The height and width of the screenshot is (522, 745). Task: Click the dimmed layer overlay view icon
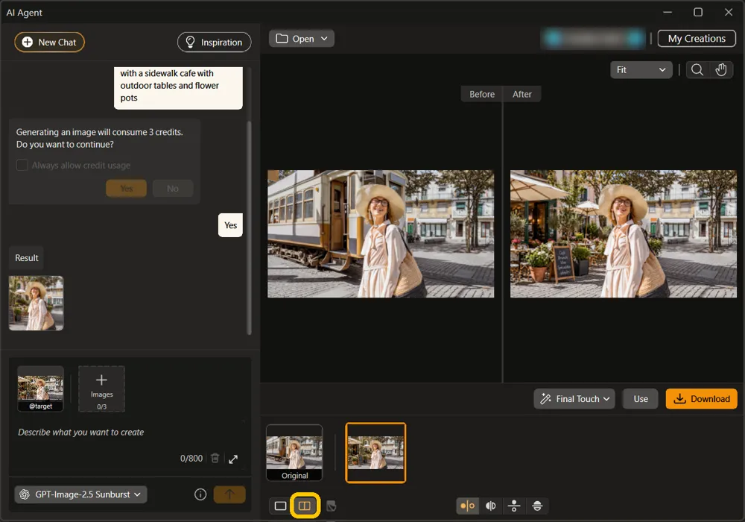pos(332,506)
